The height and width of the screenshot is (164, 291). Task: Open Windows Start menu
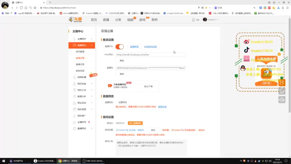[4, 161]
